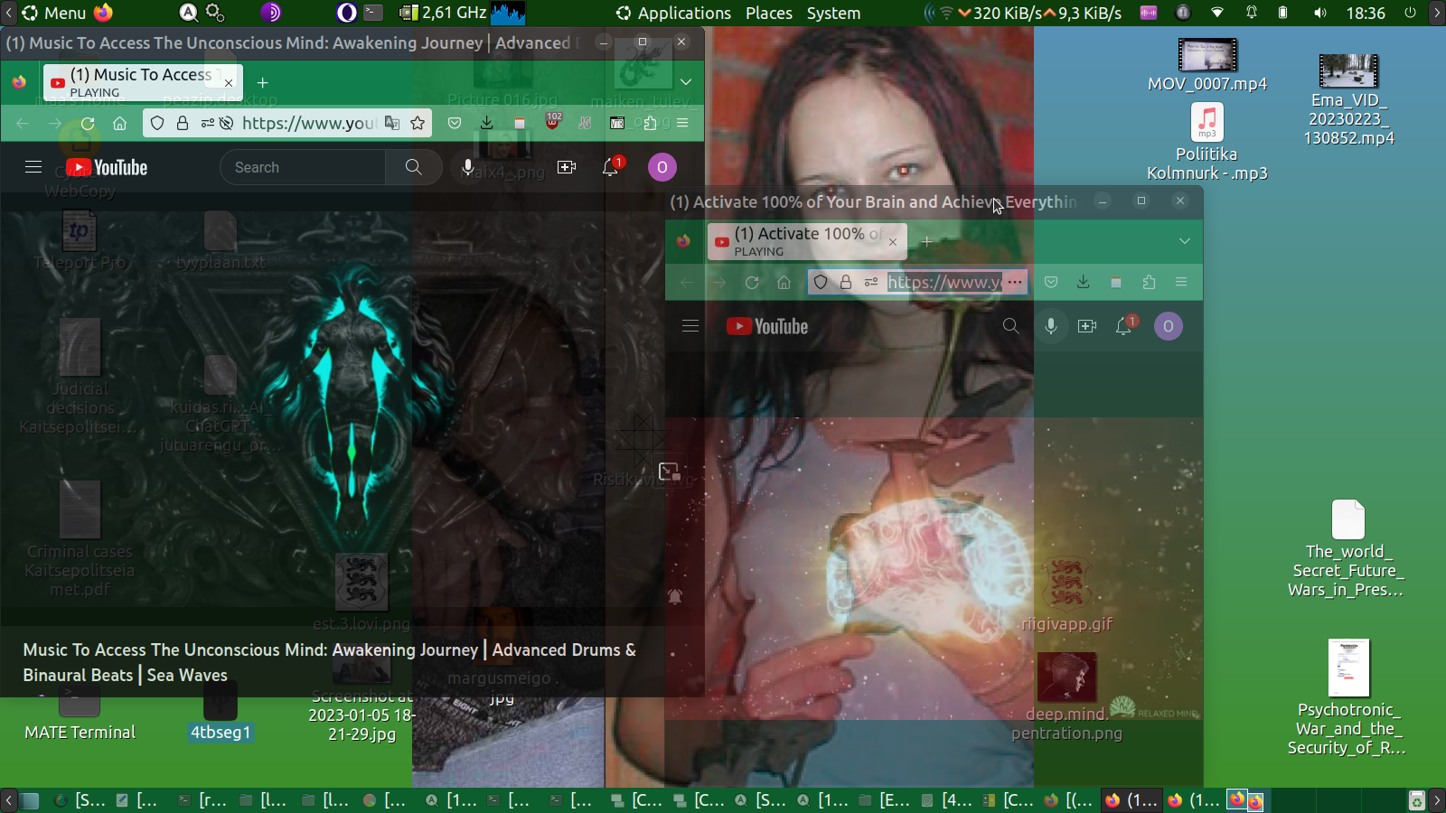Go home in the Music To Access Firefox window

(119, 124)
